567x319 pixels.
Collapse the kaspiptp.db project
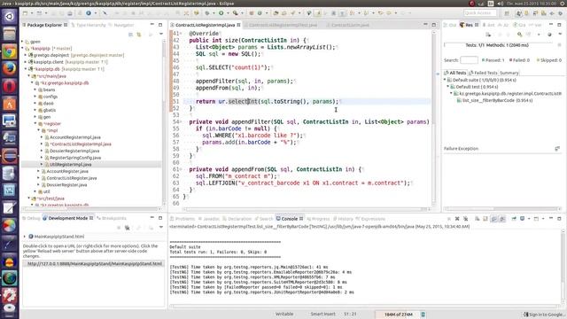coord(26,69)
